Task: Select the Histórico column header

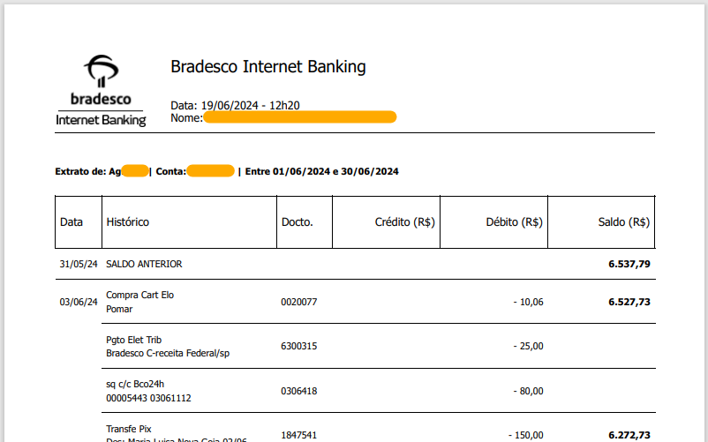Action: click(128, 222)
